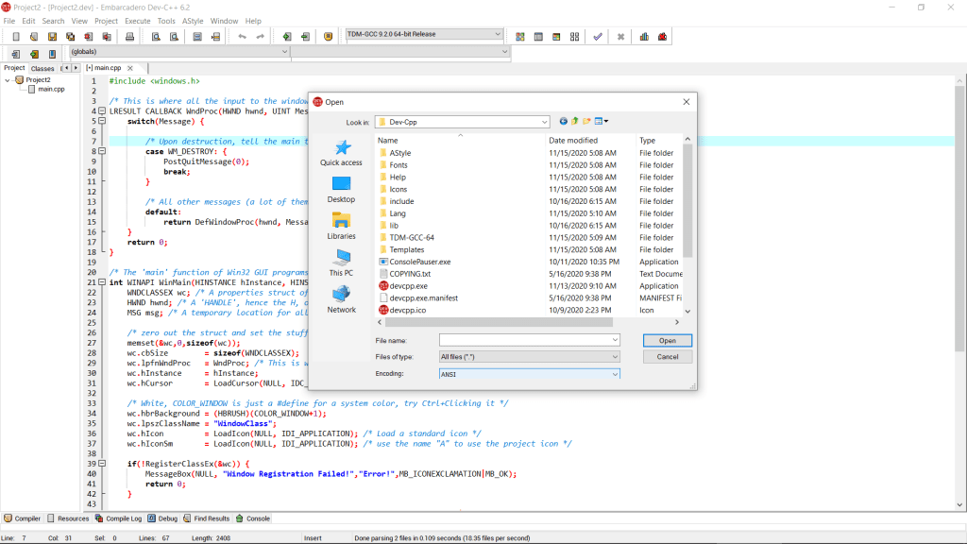The image size is (967, 544).
Task: Open the Encoding ANSI dropdown
Action: click(x=615, y=374)
